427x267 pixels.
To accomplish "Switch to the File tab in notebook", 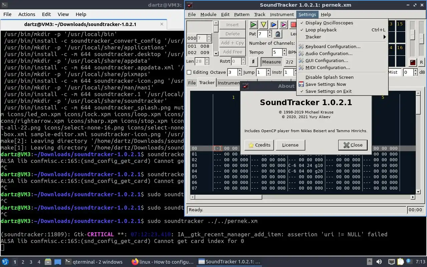I will pyautogui.click(x=192, y=83).
